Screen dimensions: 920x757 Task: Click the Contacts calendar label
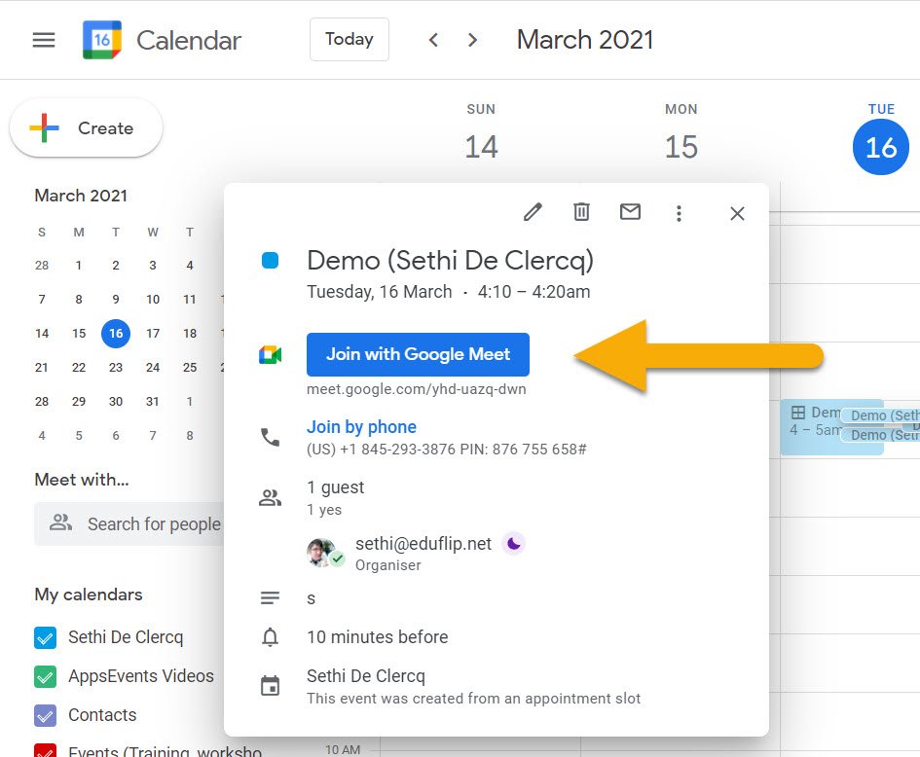click(102, 715)
